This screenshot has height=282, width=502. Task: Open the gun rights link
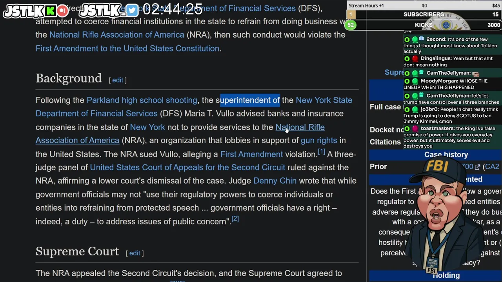[319, 140]
